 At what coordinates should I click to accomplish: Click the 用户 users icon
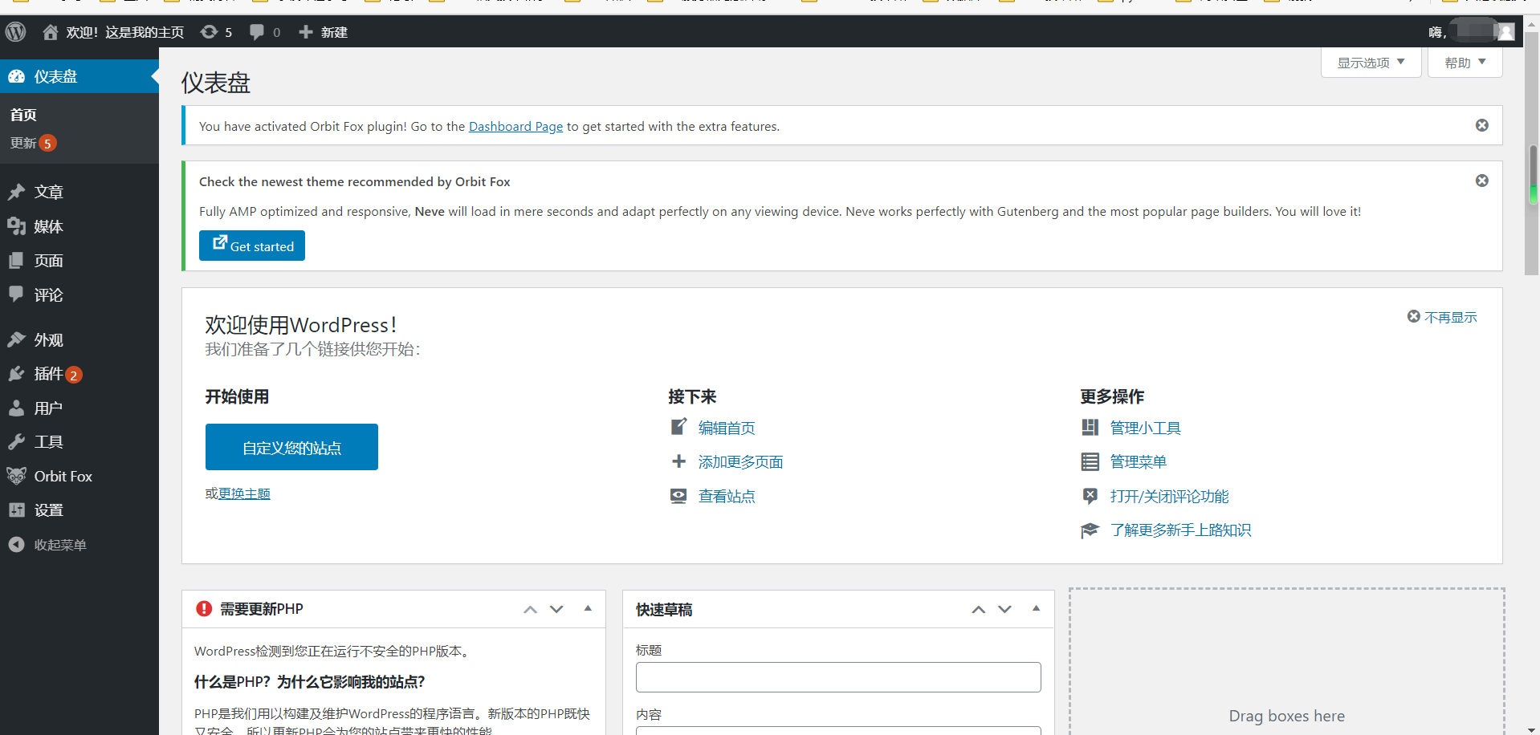point(16,408)
